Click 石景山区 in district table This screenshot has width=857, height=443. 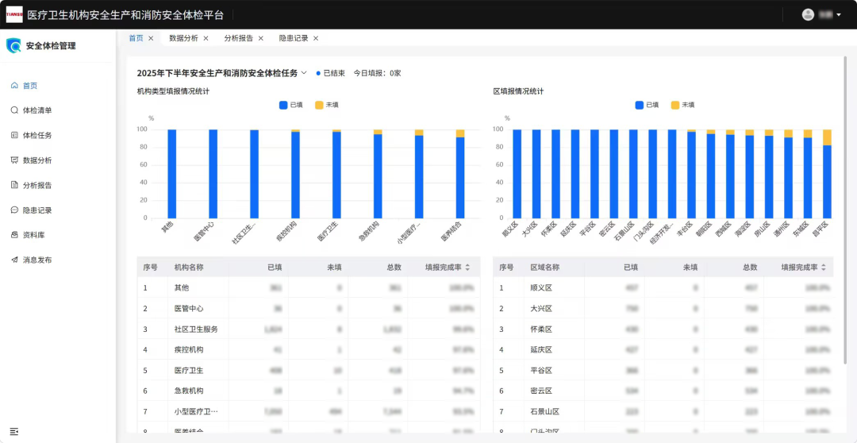[545, 412]
